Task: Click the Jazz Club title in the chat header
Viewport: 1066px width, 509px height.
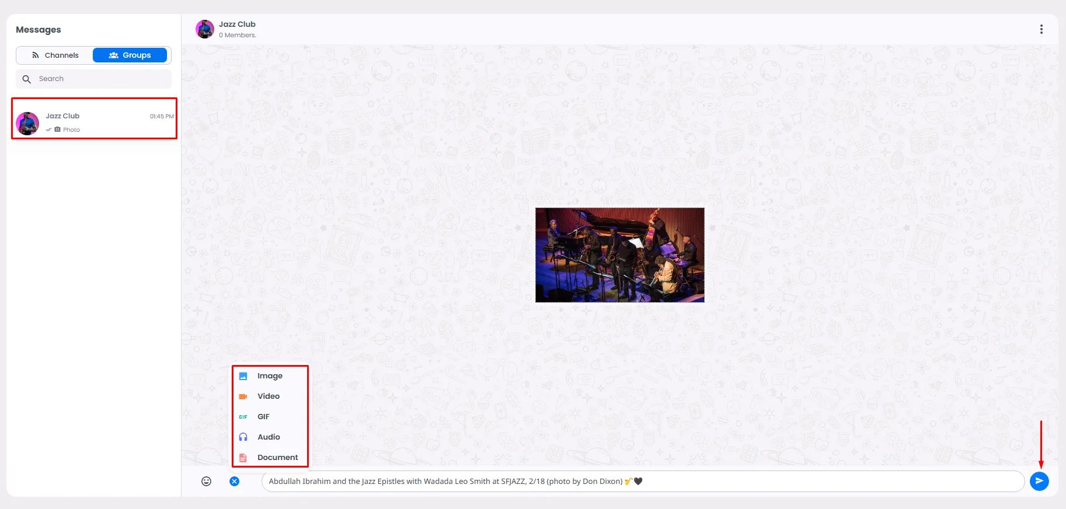Action: click(x=237, y=24)
